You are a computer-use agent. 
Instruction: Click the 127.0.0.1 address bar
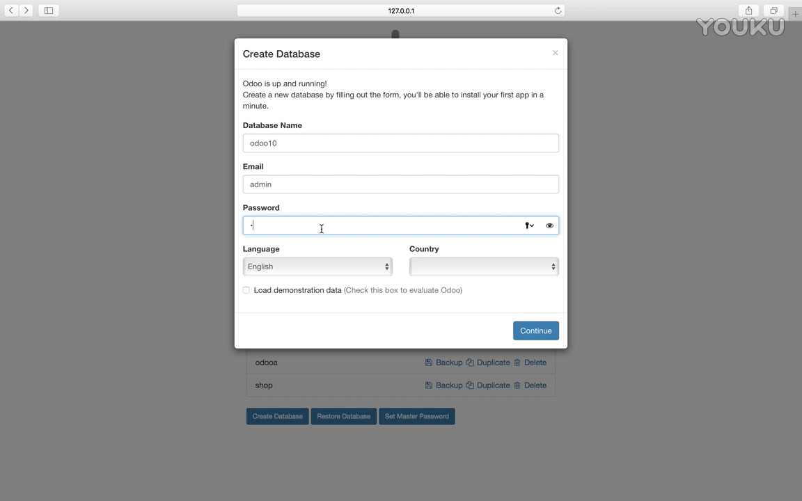pos(400,10)
